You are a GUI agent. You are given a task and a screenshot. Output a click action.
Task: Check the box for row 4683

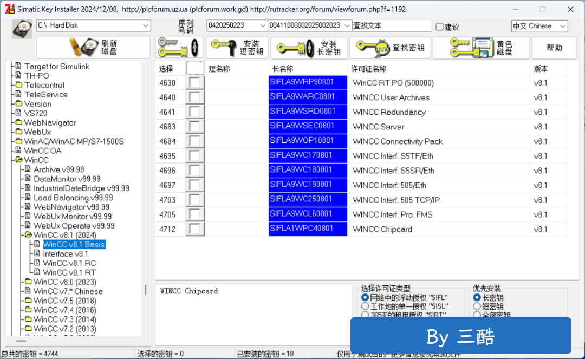pos(195,126)
